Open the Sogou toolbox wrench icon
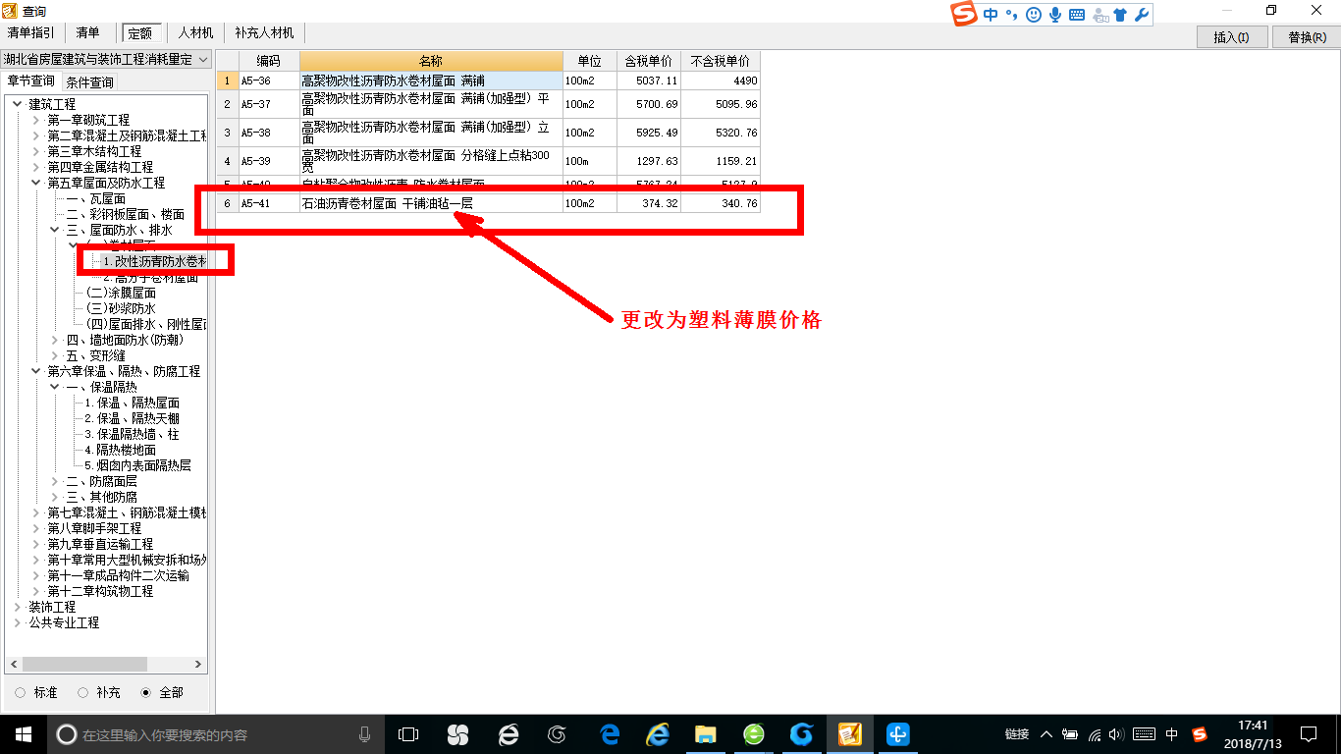Screen dimensions: 1341x754 click(1141, 15)
